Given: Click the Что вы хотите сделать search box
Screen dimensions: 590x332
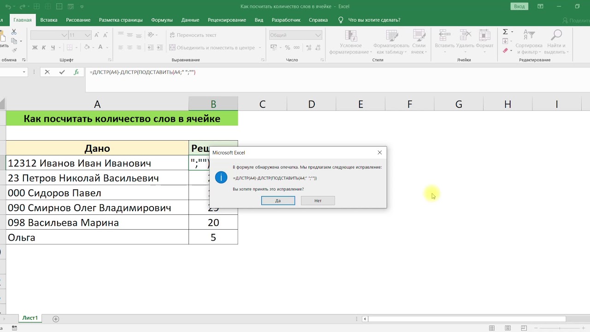Looking at the screenshot, I should [x=374, y=20].
